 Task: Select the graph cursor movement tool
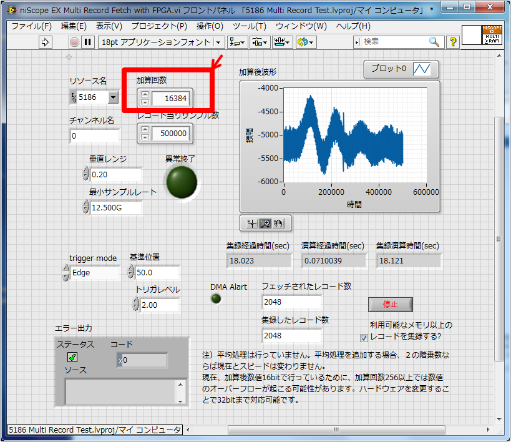(251, 223)
